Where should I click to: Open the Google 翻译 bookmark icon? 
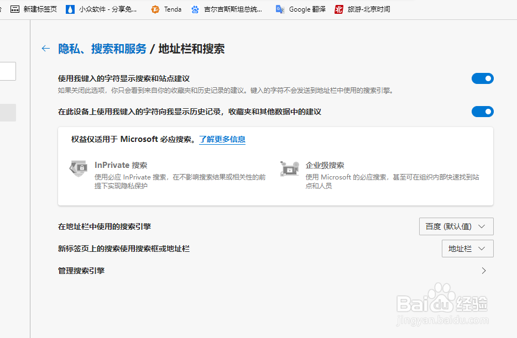coord(280,9)
